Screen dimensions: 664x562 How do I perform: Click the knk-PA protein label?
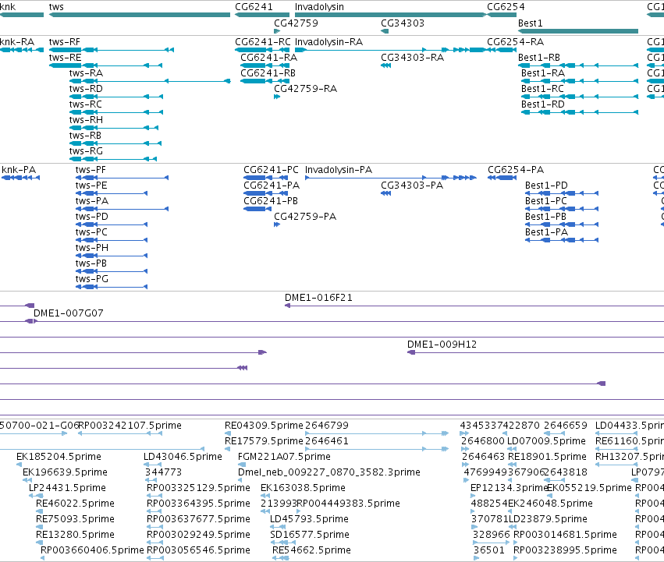pyautogui.click(x=19, y=170)
